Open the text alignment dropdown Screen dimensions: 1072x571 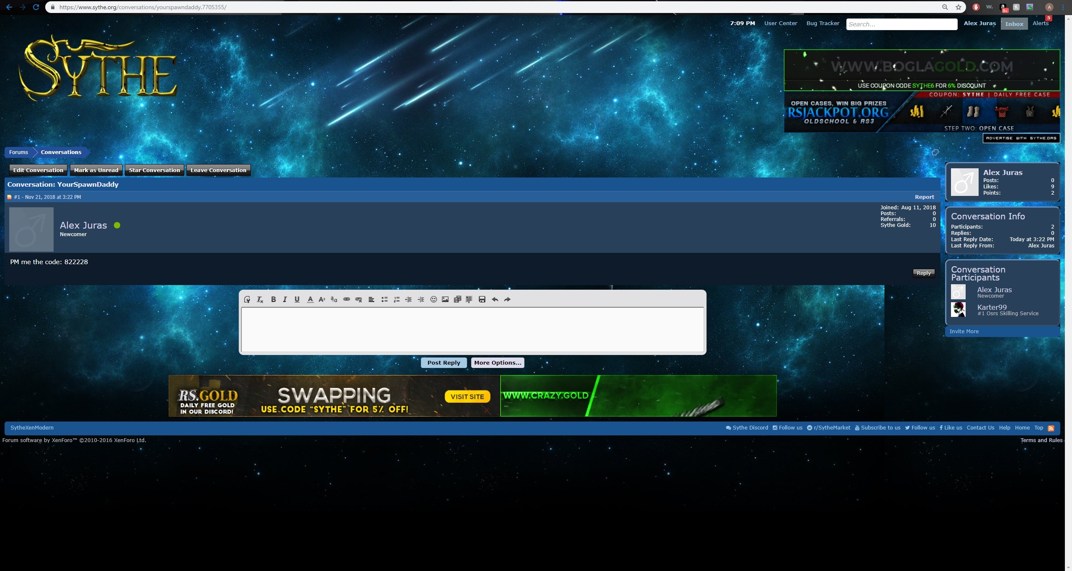(371, 299)
